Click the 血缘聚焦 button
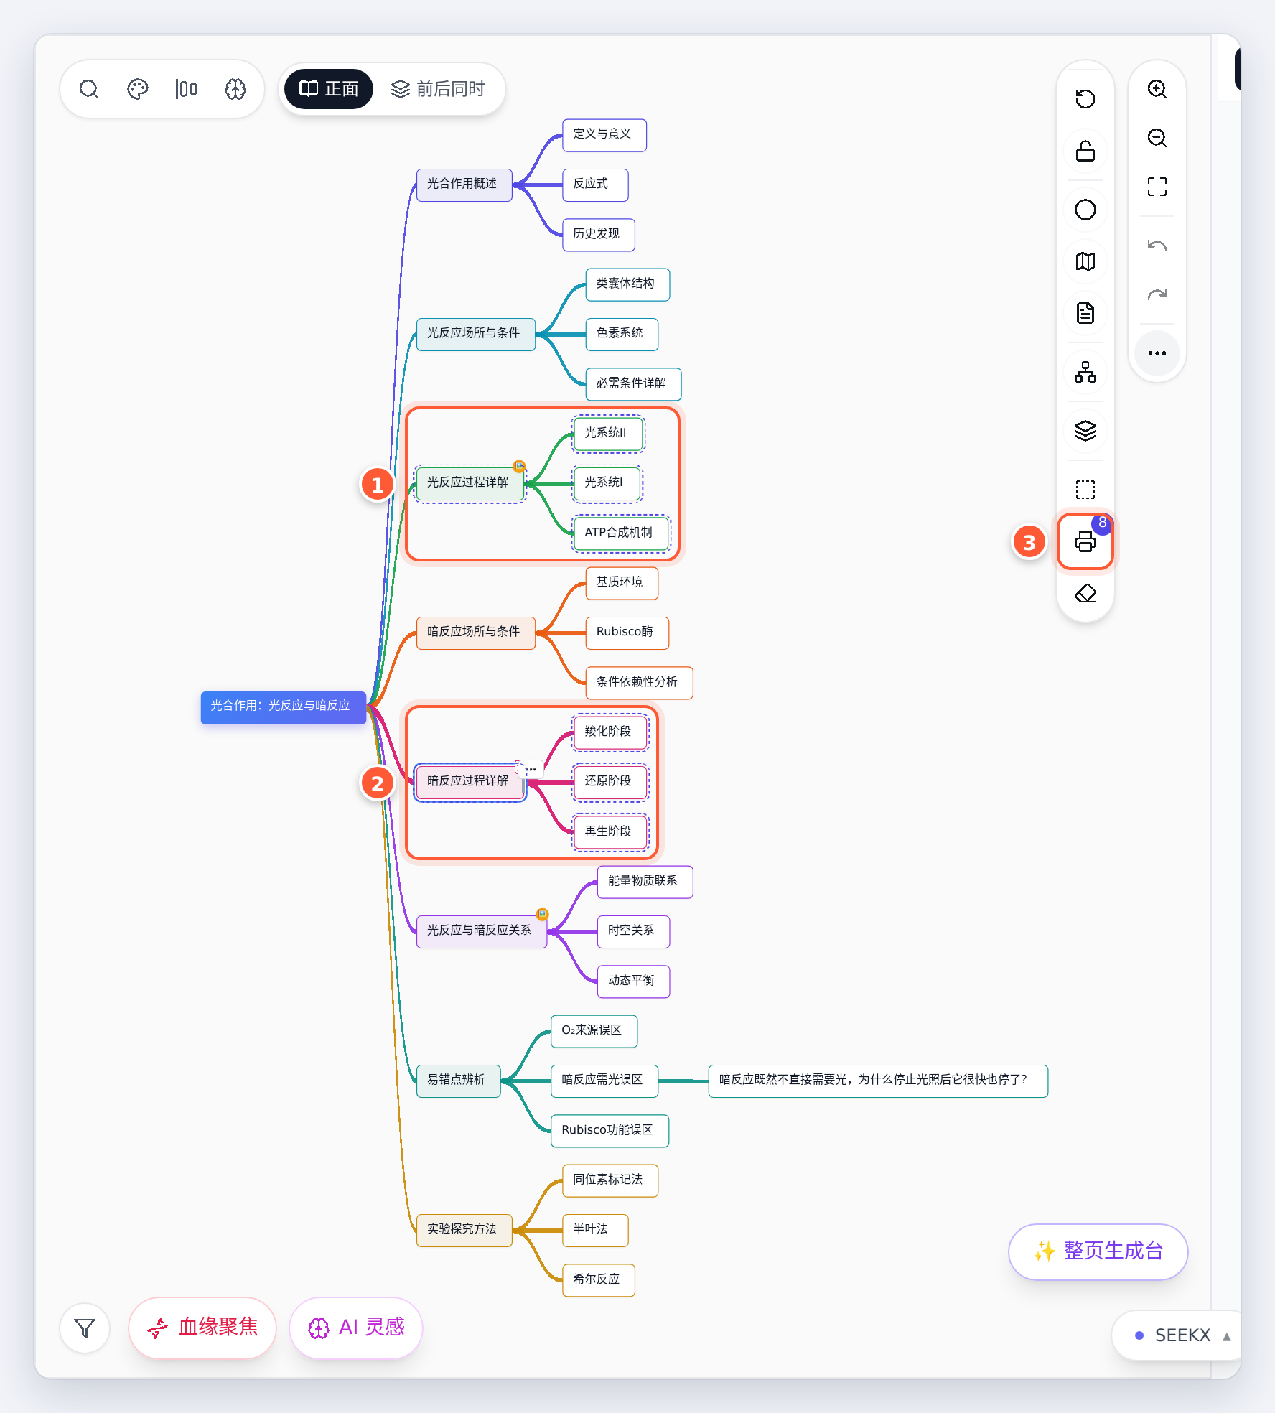This screenshot has height=1413, width=1275. [x=202, y=1328]
